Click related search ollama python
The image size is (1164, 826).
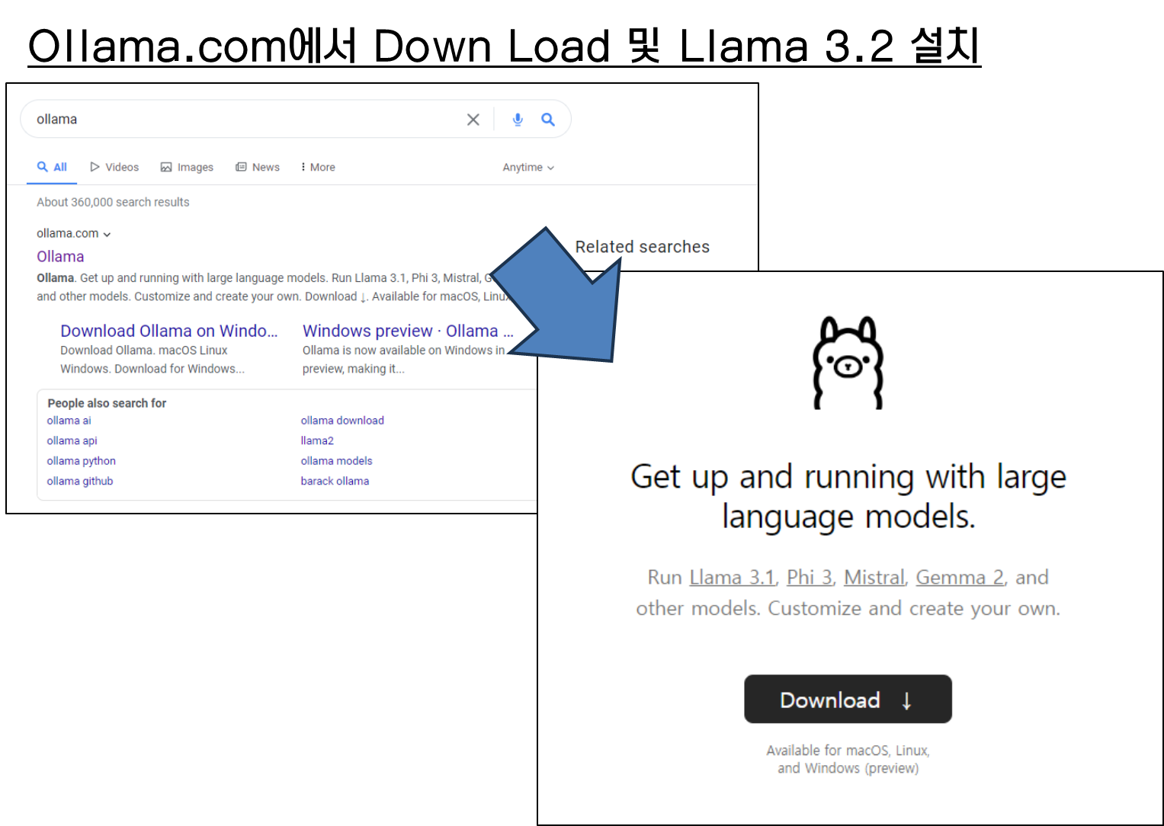(x=81, y=461)
